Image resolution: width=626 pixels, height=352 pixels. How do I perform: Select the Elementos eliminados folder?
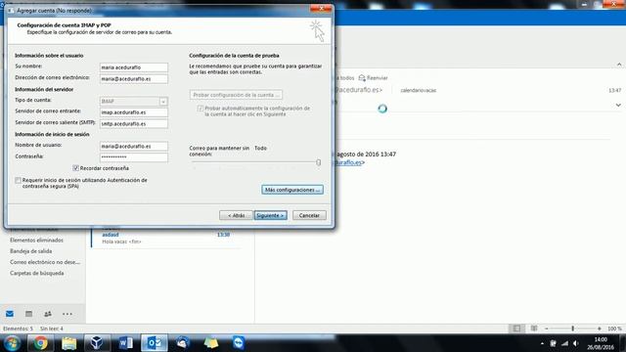click(x=37, y=241)
